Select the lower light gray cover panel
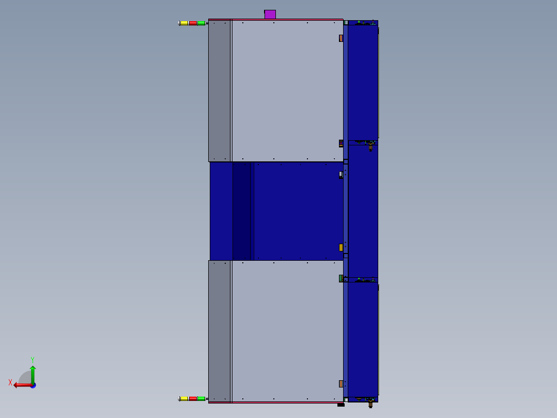Viewport: 557px width, 418px height. [287, 331]
